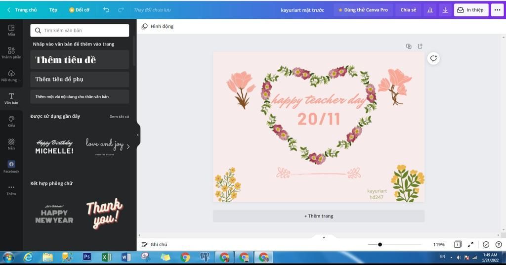Open the Ghi chú notes panel

point(155,245)
